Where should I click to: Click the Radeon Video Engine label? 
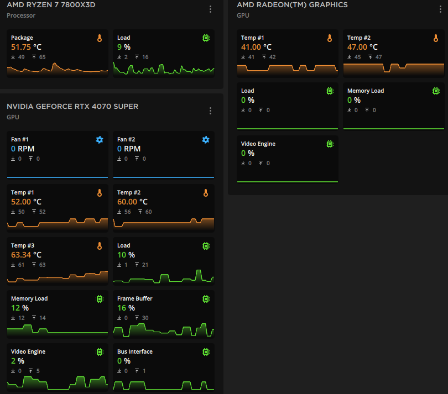click(x=258, y=144)
